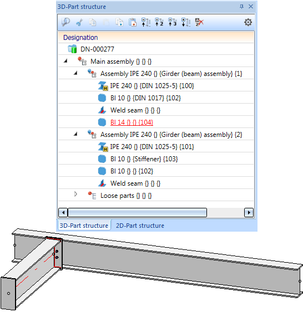Click the Copy with reference icon
The width and height of the screenshot is (303, 312).
[x=119, y=22]
